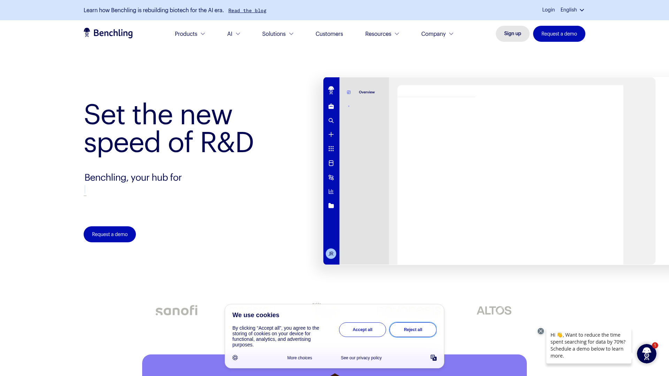Click the Sign up button
669x376 pixels.
coord(513,33)
